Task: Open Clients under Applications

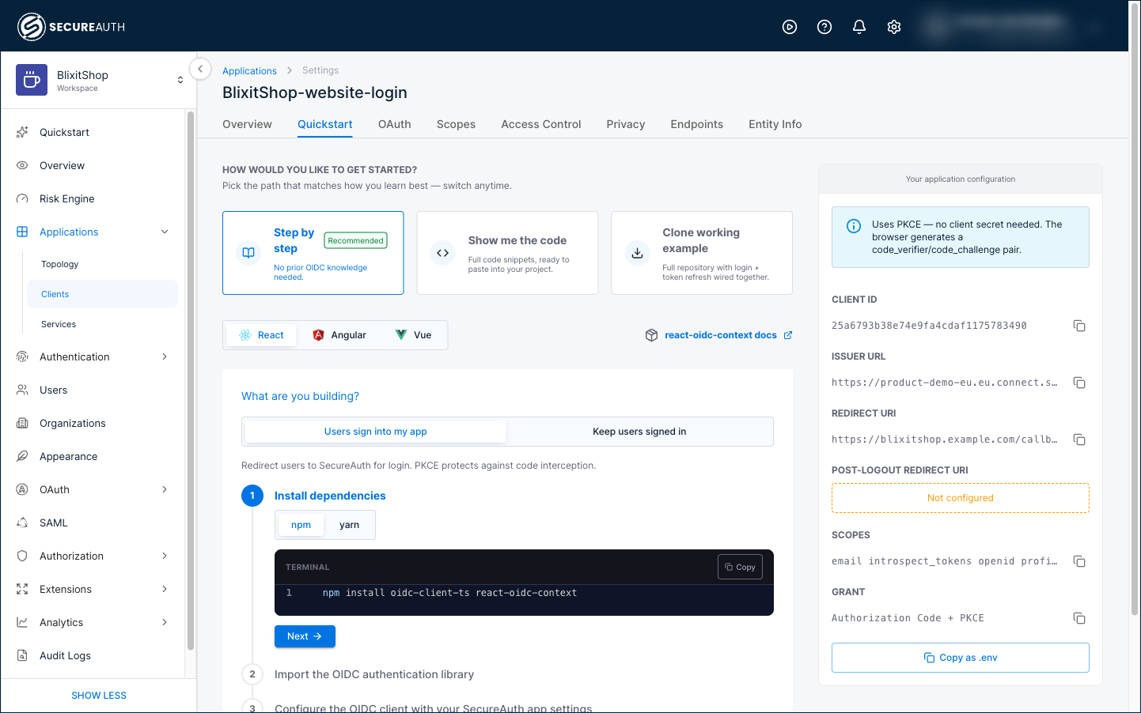Action: 102,294
